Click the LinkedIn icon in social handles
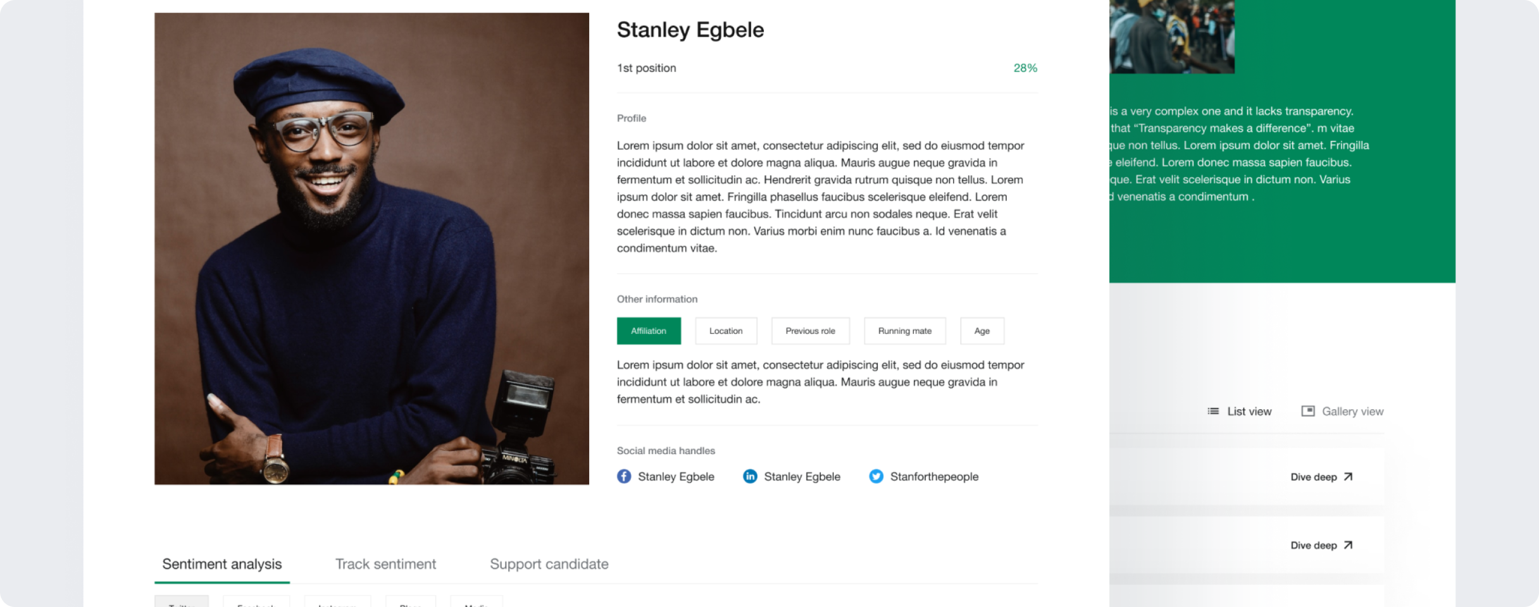Viewport: 1539px width, 607px height. pyautogui.click(x=750, y=477)
